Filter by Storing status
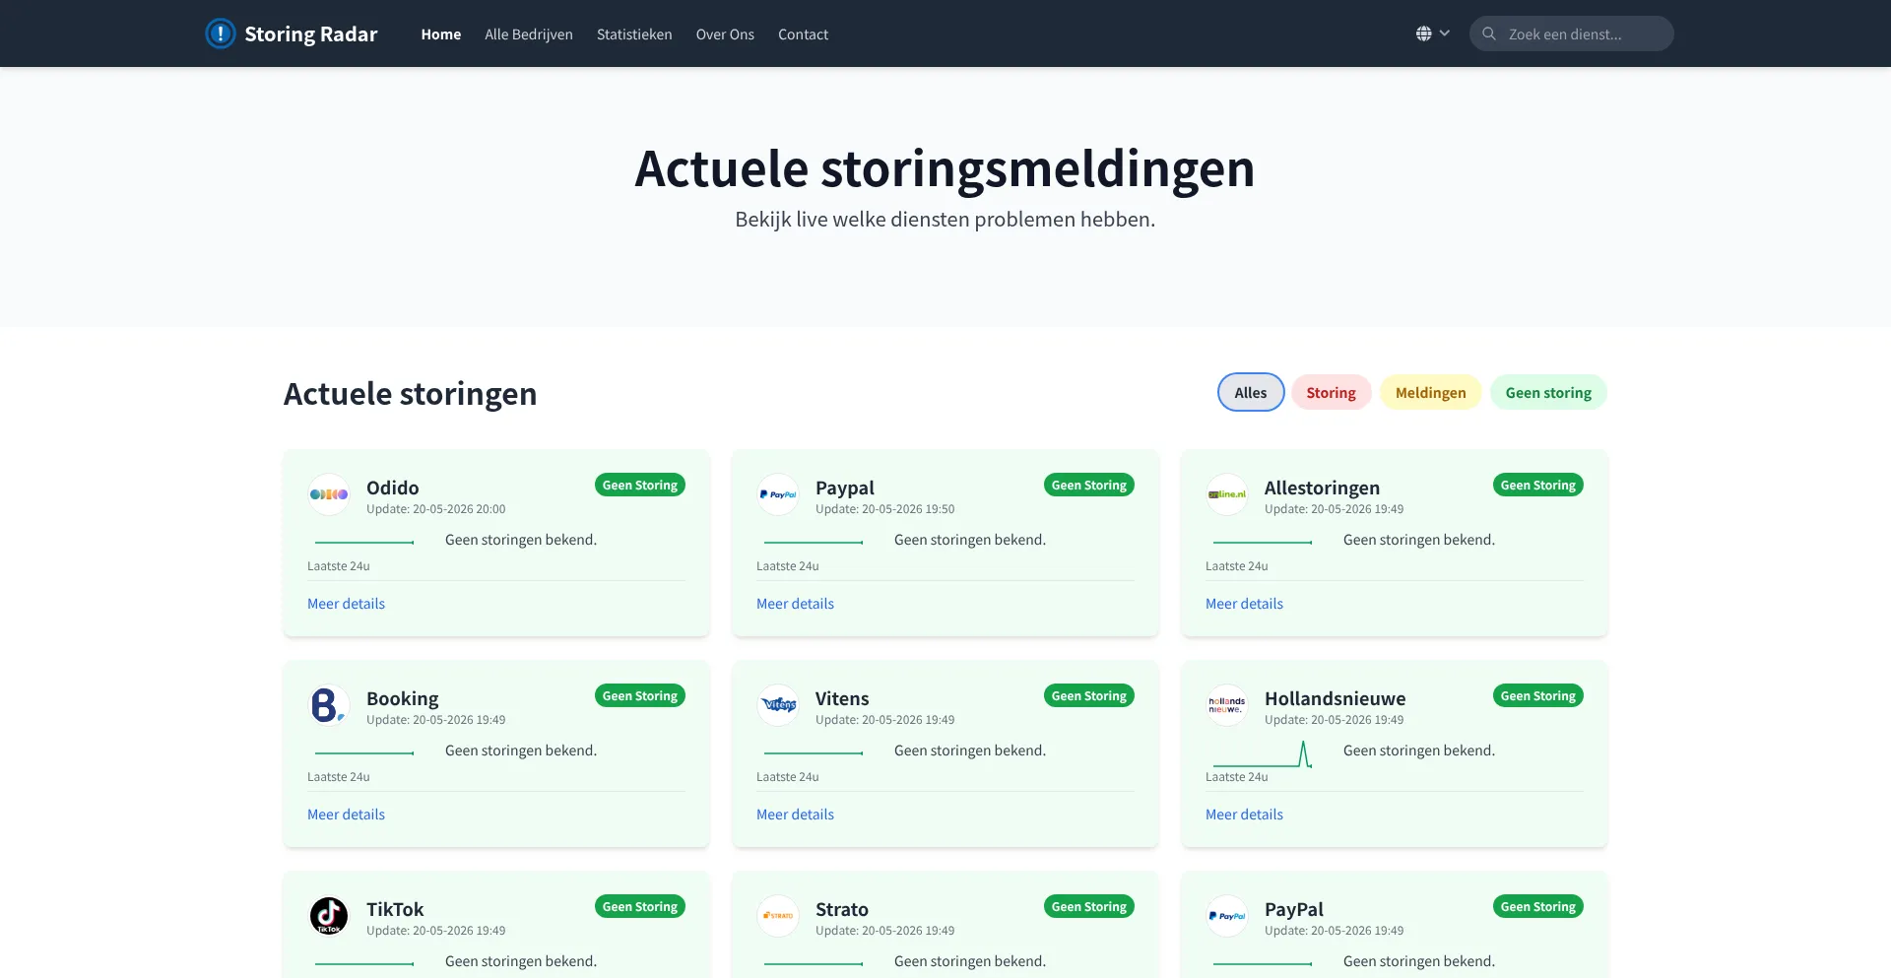The image size is (1891, 978). tap(1331, 392)
